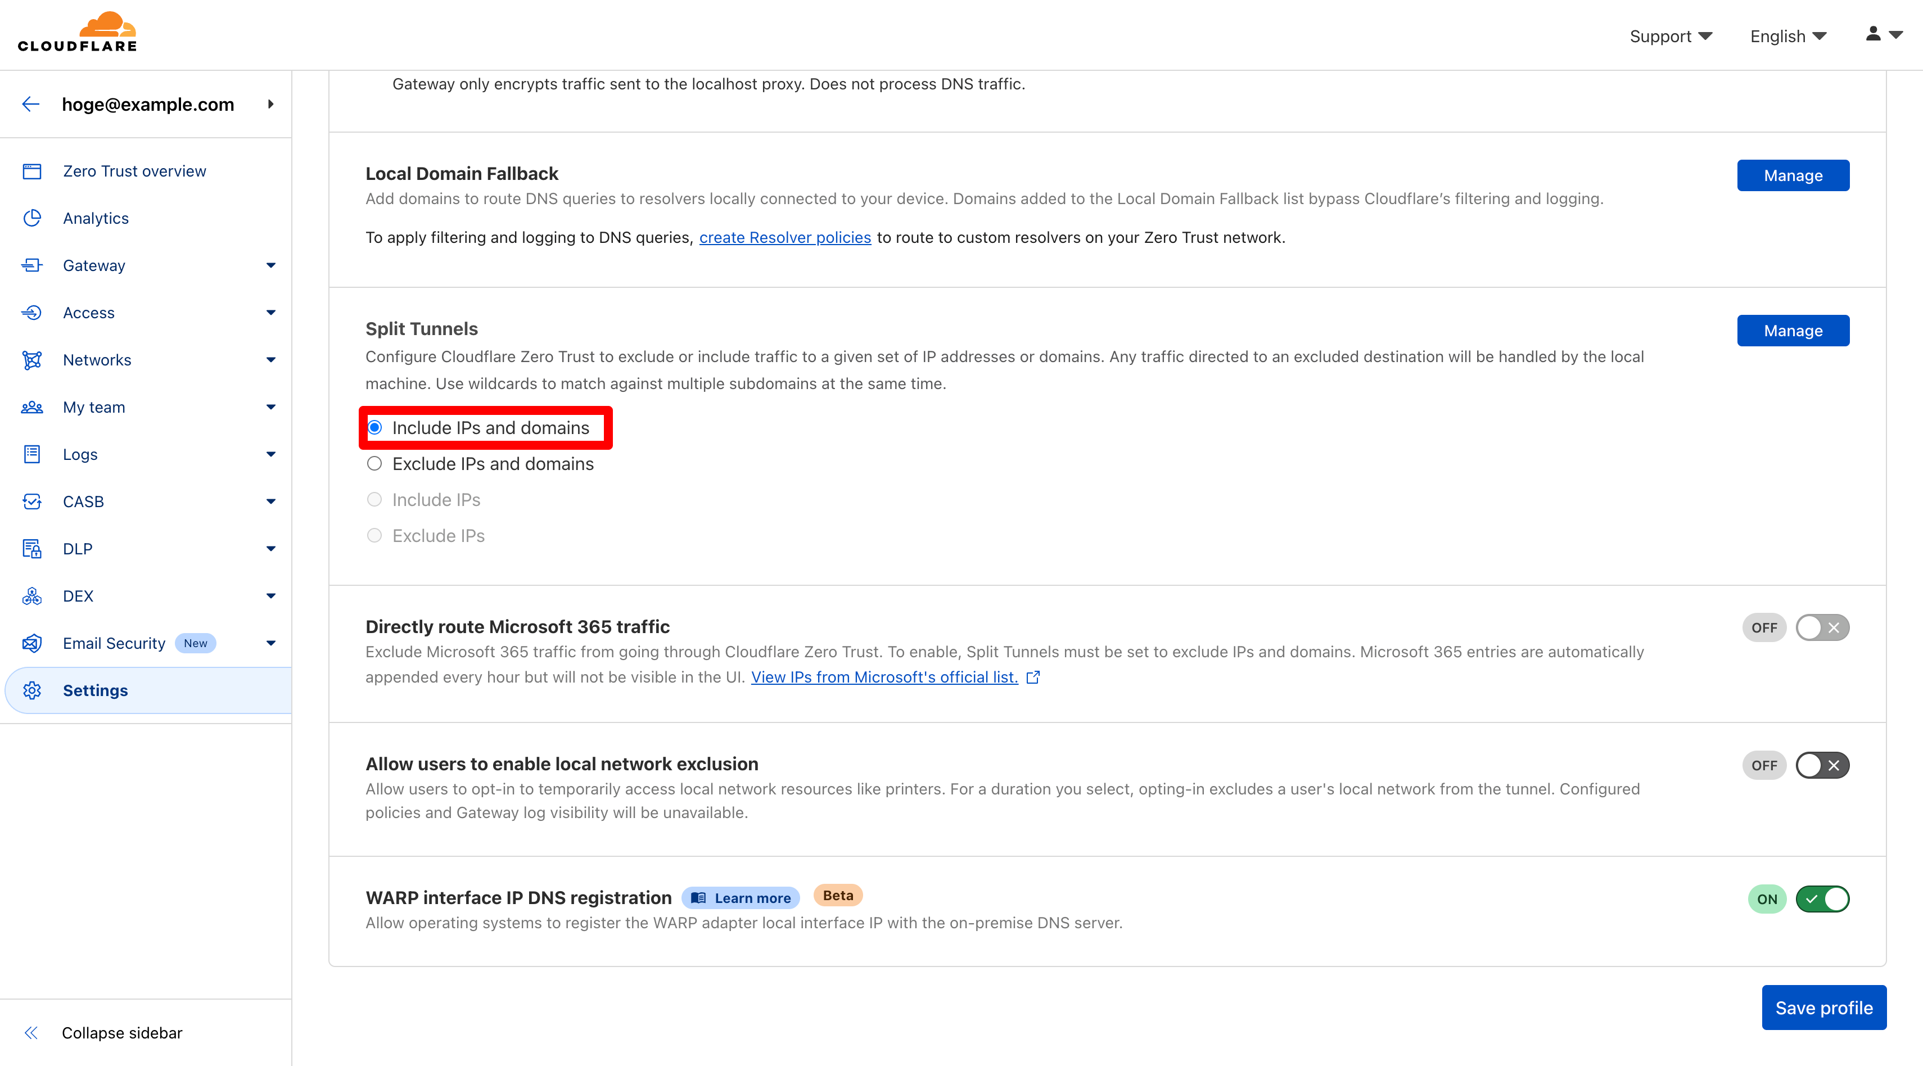Viewport: 1923px width, 1066px height.
Task: Enable Directly route Microsoft 365 traffic
Action: click(x=1822, y=627)
